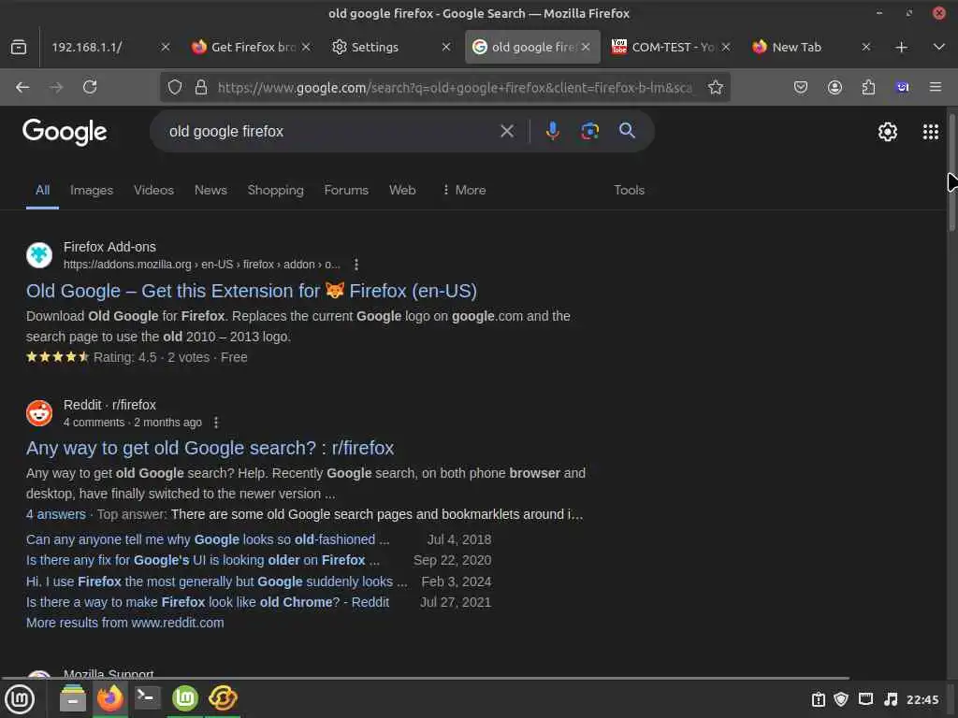This screenshot has width=958, height=718.
Task: Close the Settings tab
Action: pyautogui.click(x=446, y=47)
